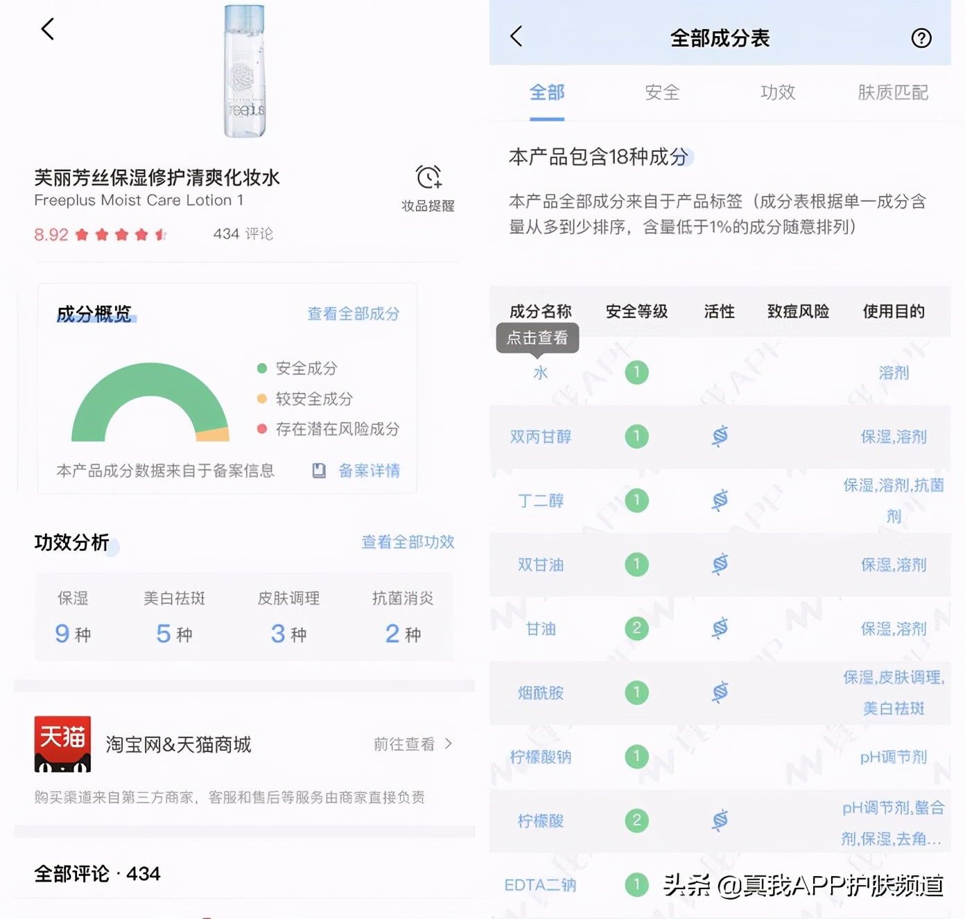965x919 pixels.
Task: Open the Tmall store via 前往查看
Action: [x=406, y=744]
